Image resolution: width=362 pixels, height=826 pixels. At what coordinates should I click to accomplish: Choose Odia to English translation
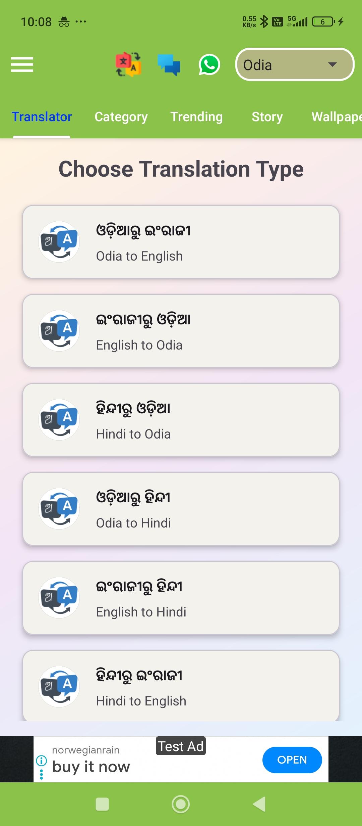click(x=181, y=242)
